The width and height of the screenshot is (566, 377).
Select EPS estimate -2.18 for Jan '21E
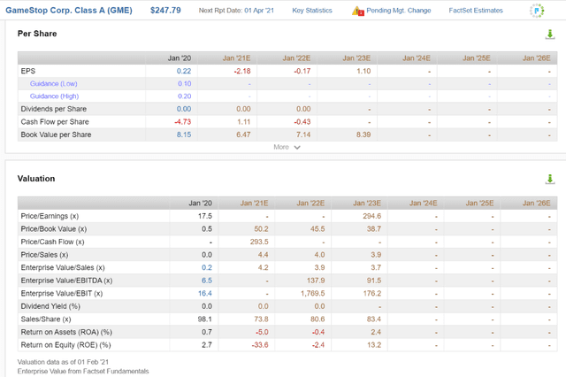coord(242,71)
